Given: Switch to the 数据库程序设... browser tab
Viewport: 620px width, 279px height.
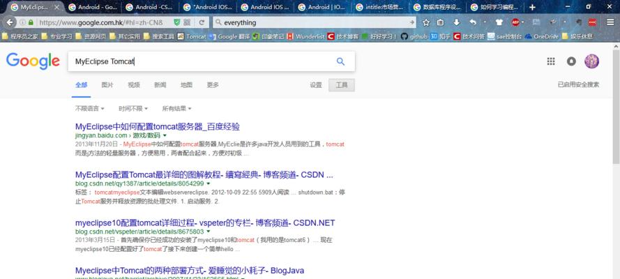Looking at the screenshot, I should click(x=436, y=7).
